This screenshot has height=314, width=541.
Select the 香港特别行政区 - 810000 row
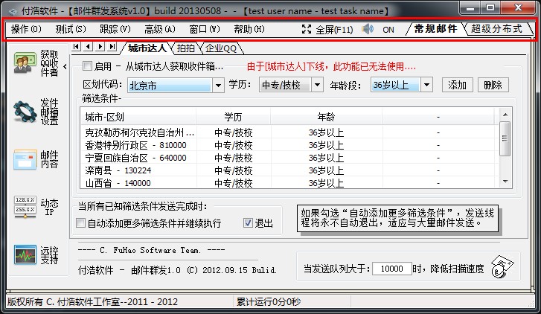coord(289,145)
